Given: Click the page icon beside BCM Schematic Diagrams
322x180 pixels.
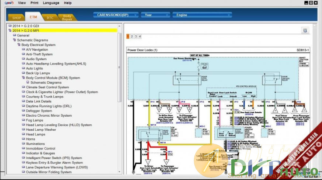Looking at the screenshot, I should pyautogui.click(x=28, y=82).
